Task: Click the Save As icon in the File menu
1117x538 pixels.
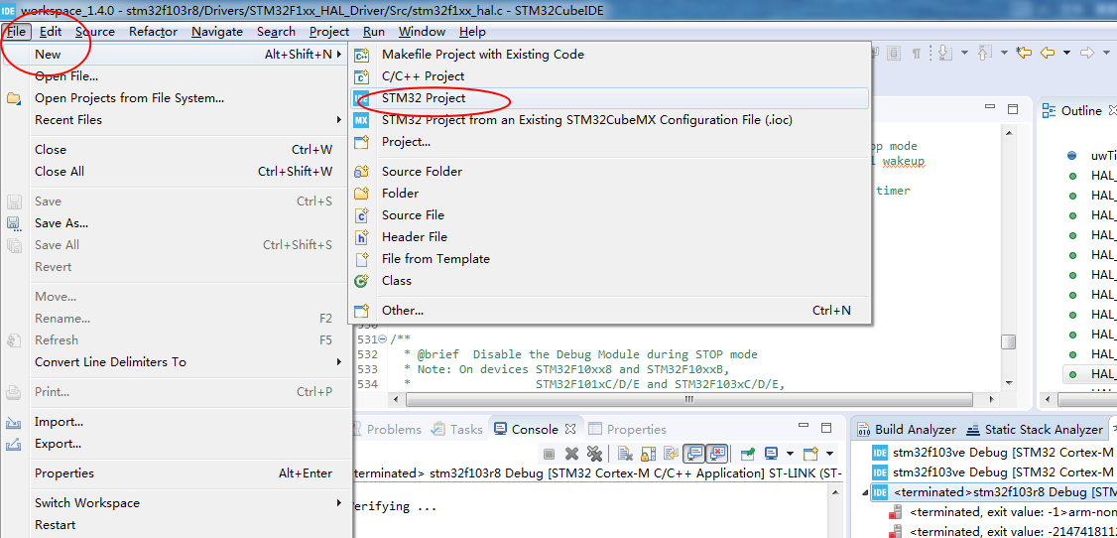Action: (x=14, y=223)
